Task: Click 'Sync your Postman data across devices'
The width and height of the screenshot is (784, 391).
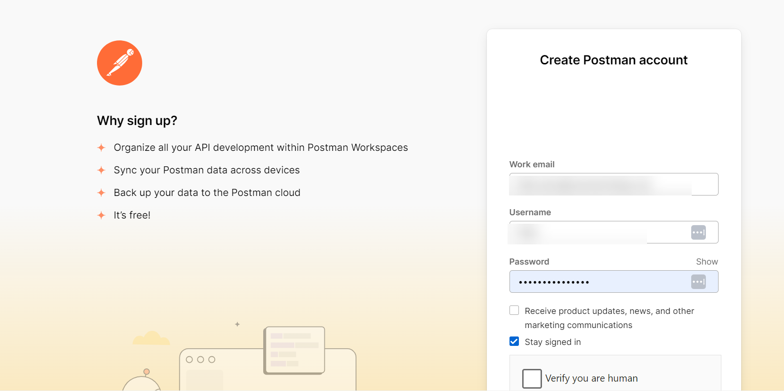Action: coord(207,170)
